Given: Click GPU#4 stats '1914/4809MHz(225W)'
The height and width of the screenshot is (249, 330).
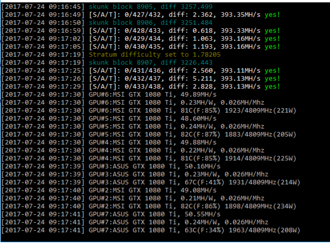Looking at the screenshot, I should [261, 158].
